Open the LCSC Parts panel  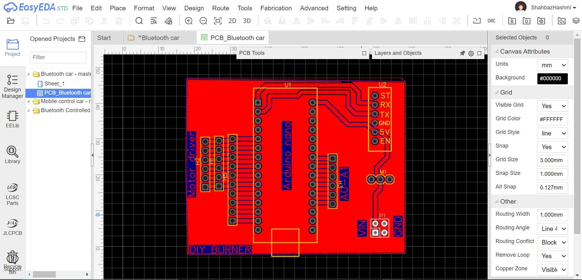pos(12,194)
